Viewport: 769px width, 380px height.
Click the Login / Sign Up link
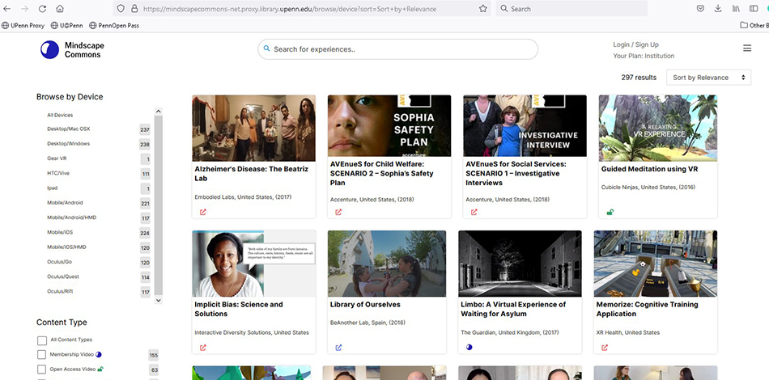[x=635, y=44]
